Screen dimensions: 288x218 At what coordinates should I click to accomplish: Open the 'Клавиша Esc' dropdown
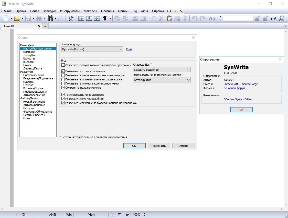(162, 70)
